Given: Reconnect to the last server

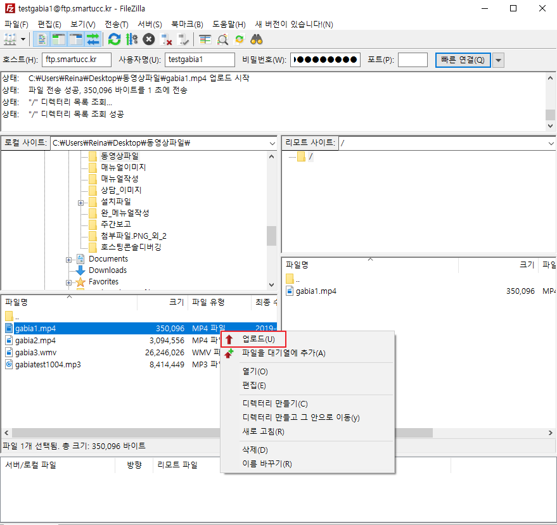Looking at the screenshot, I should coord(183,39).
